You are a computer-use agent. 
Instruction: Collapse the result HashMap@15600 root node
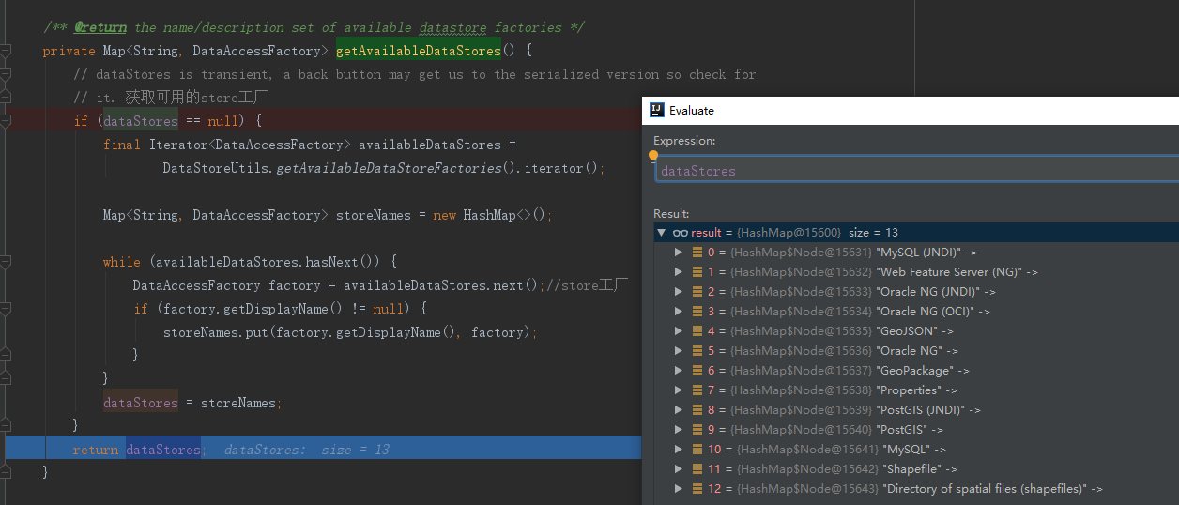click(x=661, y=232)
